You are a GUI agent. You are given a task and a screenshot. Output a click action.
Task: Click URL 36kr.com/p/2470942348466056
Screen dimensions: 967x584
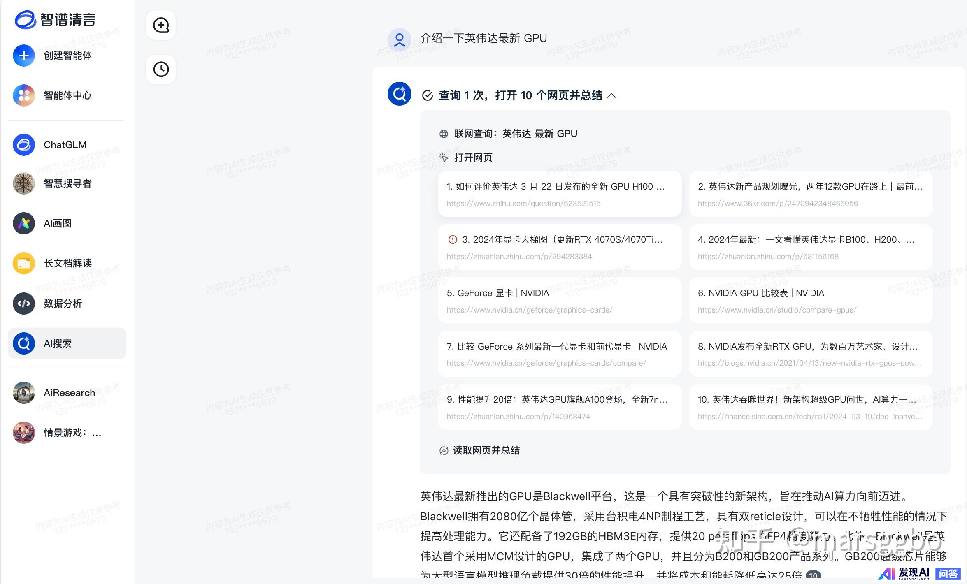click(778, 204)
